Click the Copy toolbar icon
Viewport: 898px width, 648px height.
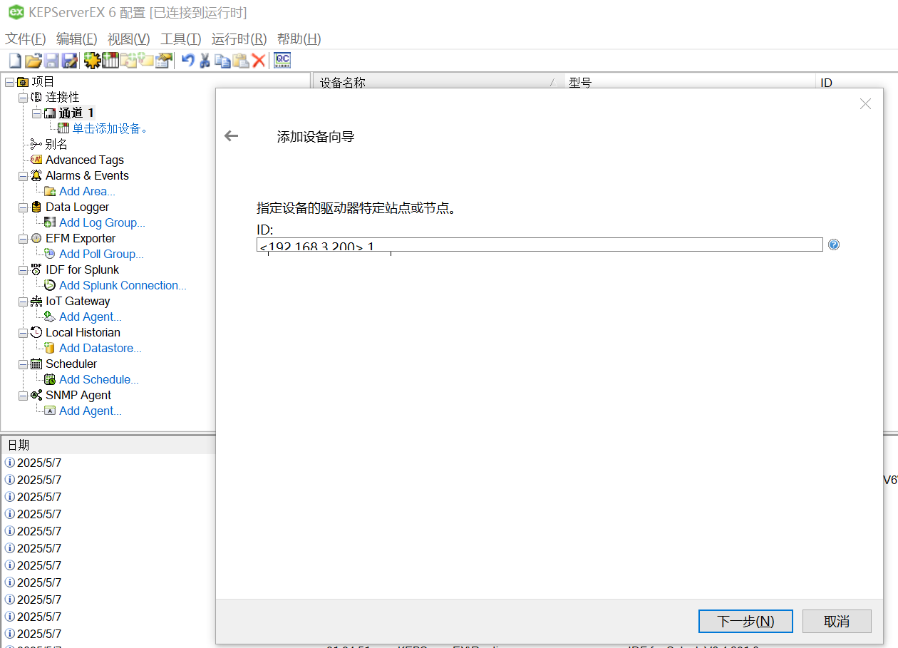click(x=222, y=61)
